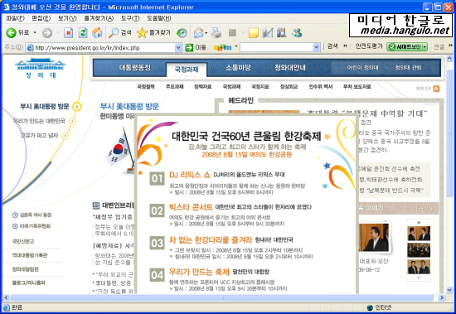Click the top small photo thumbnail in gallery
456x314 pixels.
coord(419,234)
